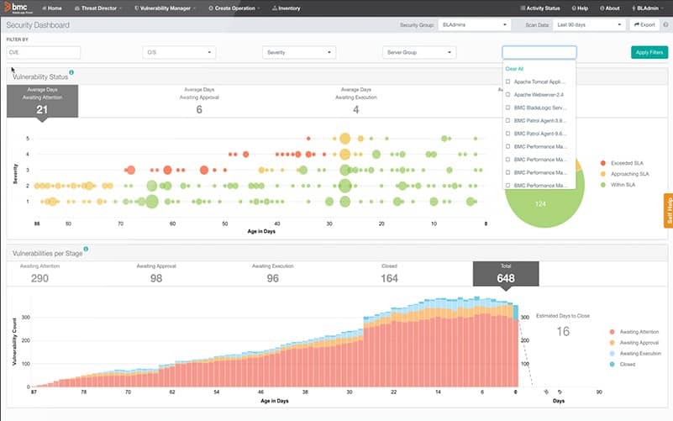
Task: Open the O/S filter dropdown
Action: (x=179, y=52)
